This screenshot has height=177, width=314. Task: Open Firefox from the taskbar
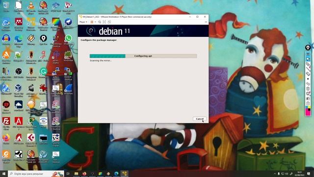point(84,174)
